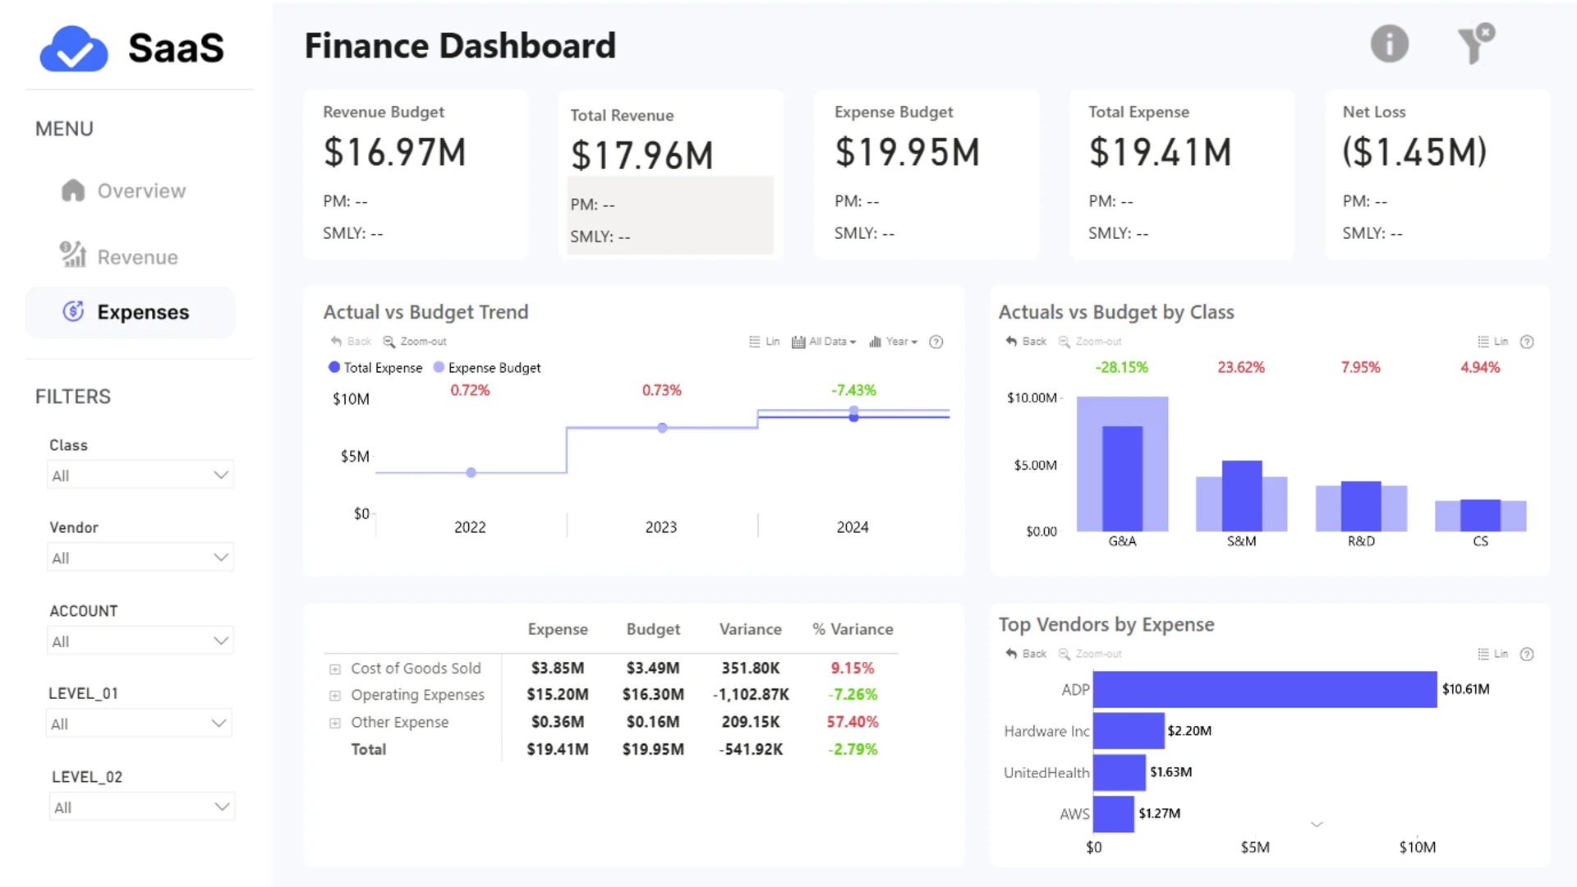The image size is (1577, 887).
Task: Click the info icon in header
Action: [x=1389, y=44]
